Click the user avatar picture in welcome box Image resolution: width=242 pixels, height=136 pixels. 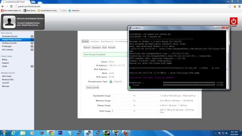(x=9, y=22)
